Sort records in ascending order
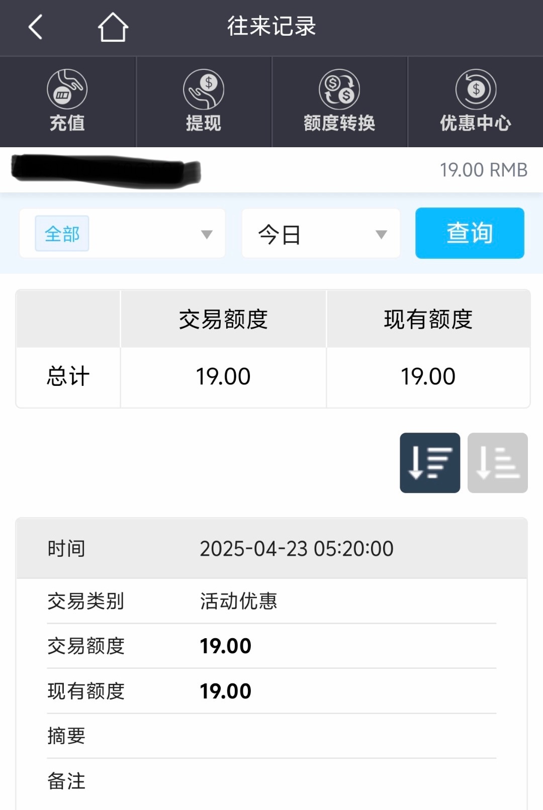 pyautogui.click(x=497, y=463)
